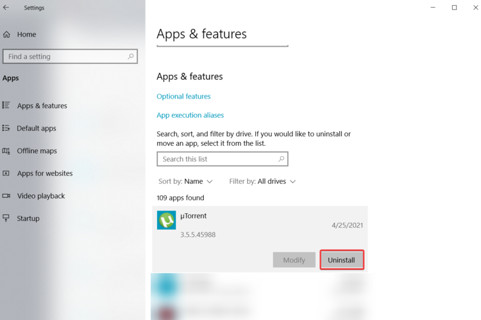
Task: Click the Video playback camera icon
Action: pos(6,196)
